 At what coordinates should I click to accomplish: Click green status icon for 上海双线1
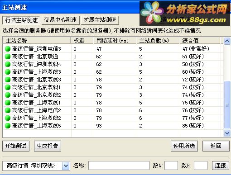pyautogui.click(x=8, y=103)
